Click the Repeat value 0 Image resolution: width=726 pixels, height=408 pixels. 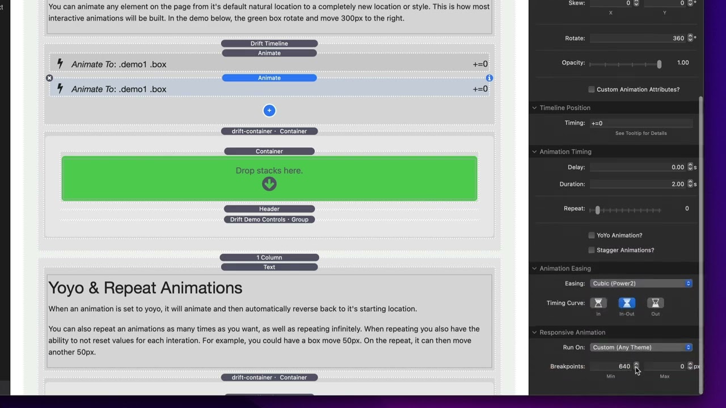click(x=687, y=209)
